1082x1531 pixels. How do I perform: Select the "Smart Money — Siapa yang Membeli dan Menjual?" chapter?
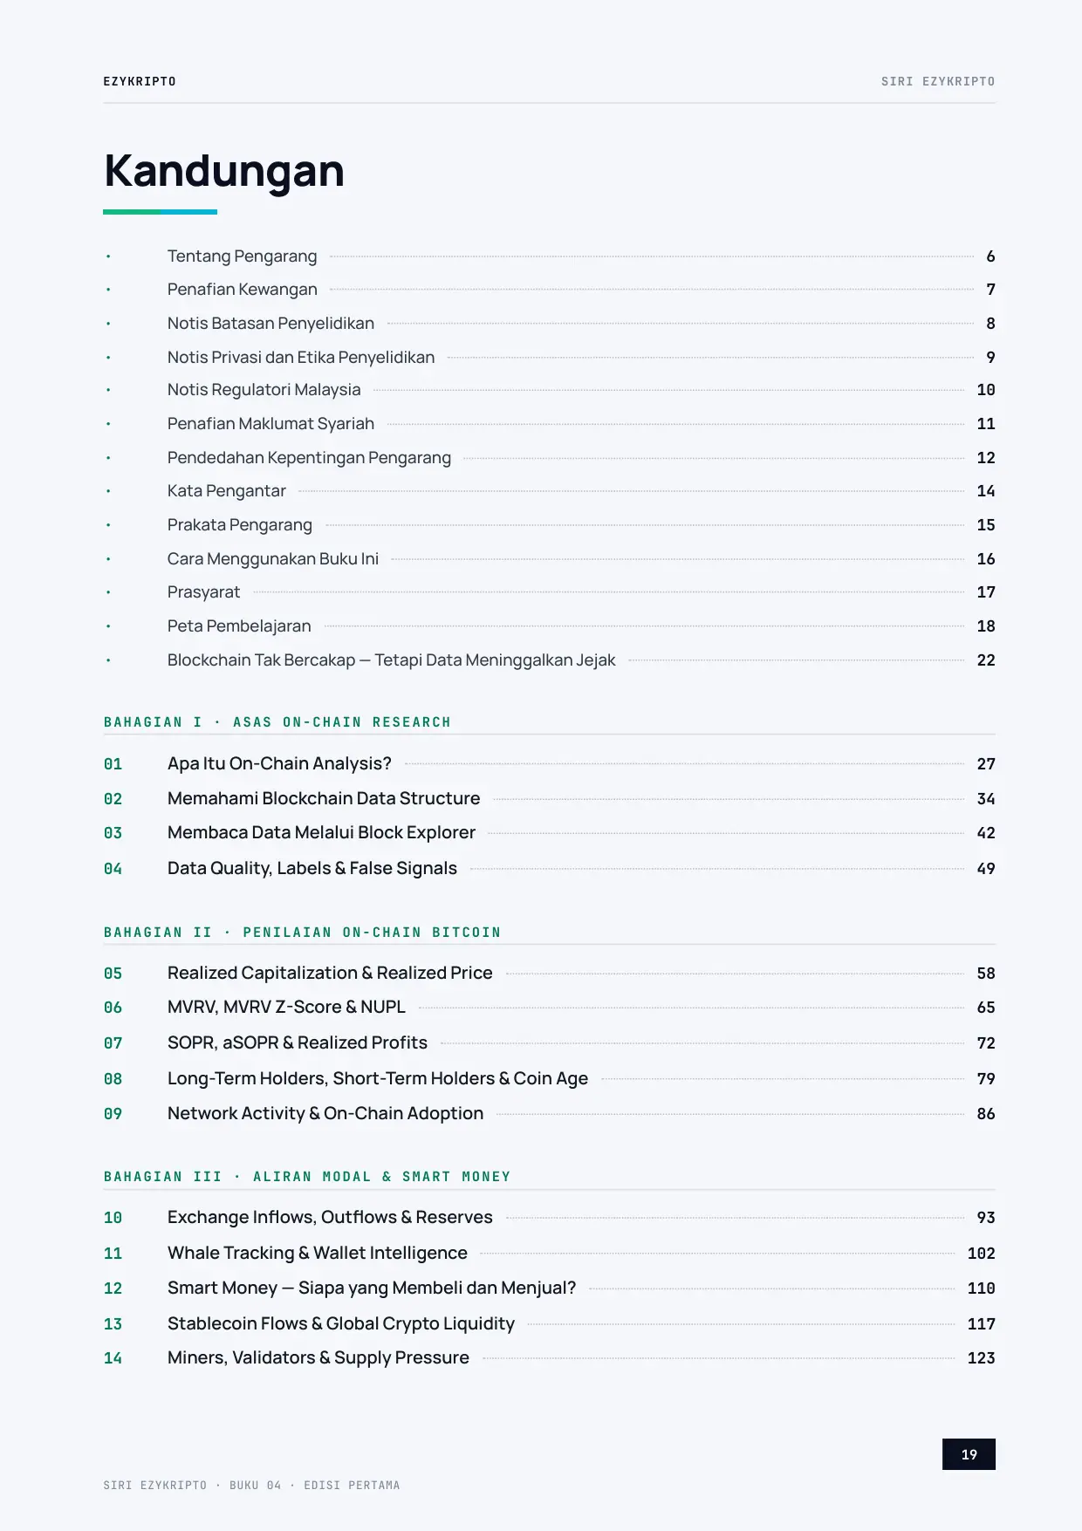[372, 1288]
